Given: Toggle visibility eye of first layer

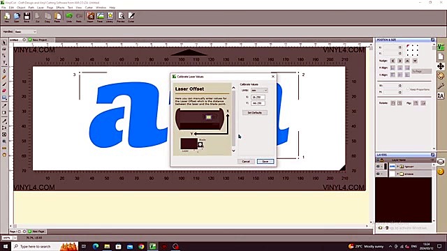Looking at the screenshot, I should click(x=379, y=167).
